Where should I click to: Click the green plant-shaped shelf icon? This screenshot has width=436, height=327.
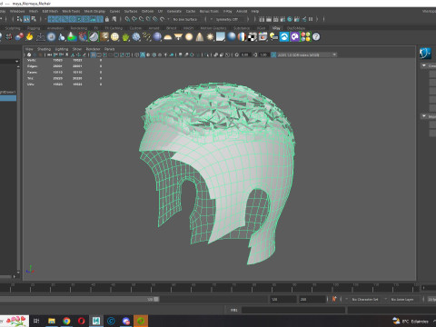(x=125, y=37)
